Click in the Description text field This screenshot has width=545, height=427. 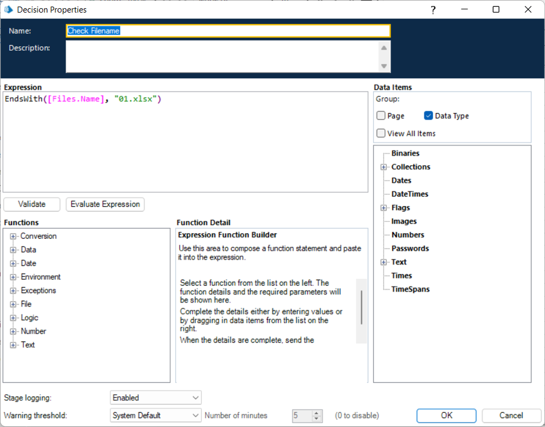[x=221, y=56]
